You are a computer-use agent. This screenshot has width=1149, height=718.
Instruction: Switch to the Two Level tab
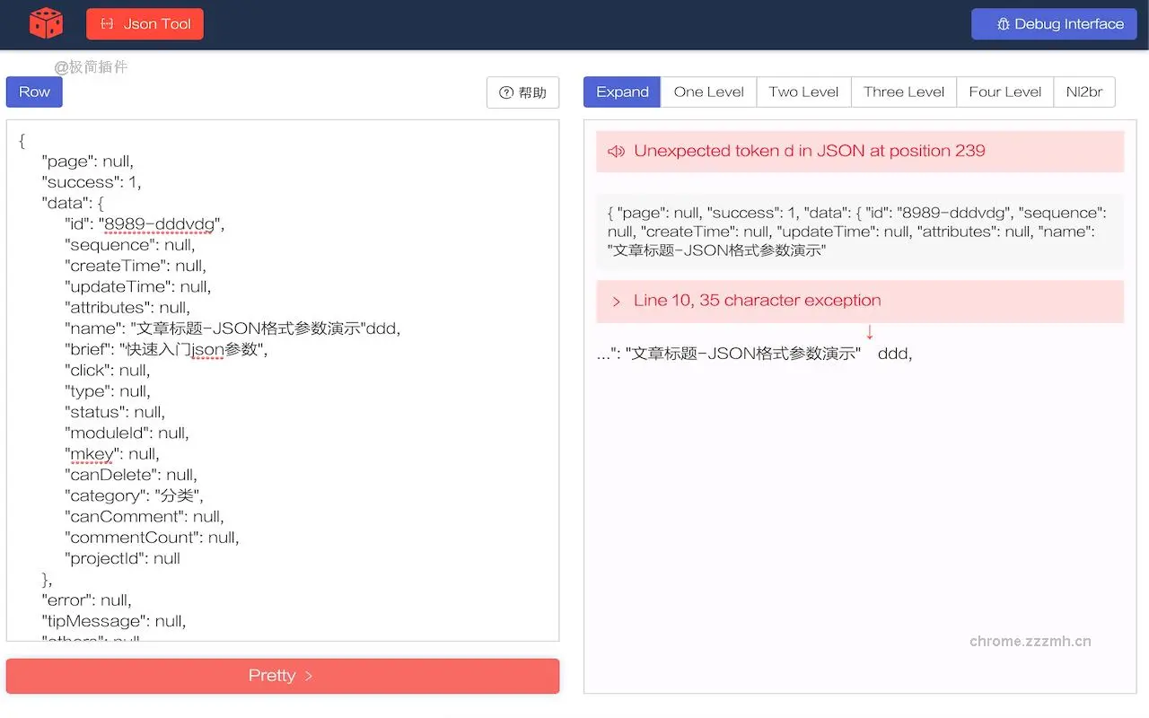pos(803,92)
